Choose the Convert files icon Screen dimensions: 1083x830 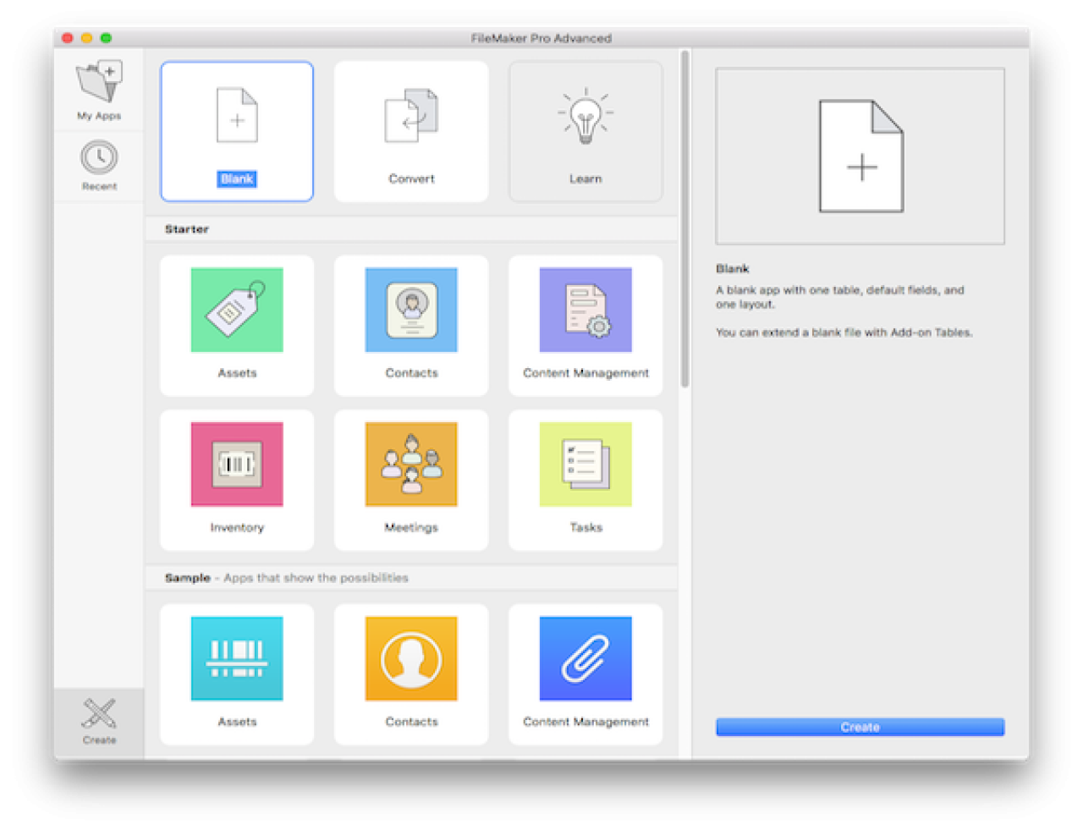[411, 115]
